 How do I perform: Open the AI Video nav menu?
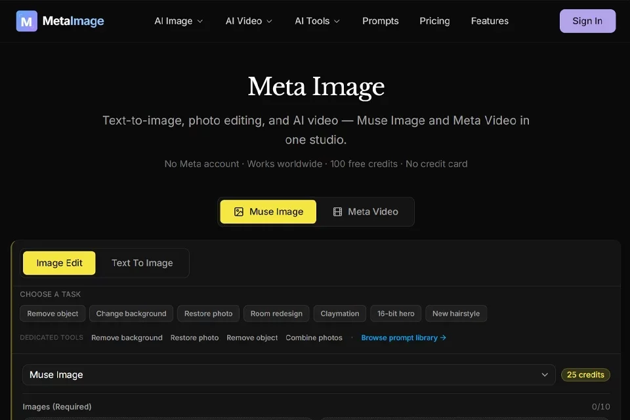tap(249, 21)
